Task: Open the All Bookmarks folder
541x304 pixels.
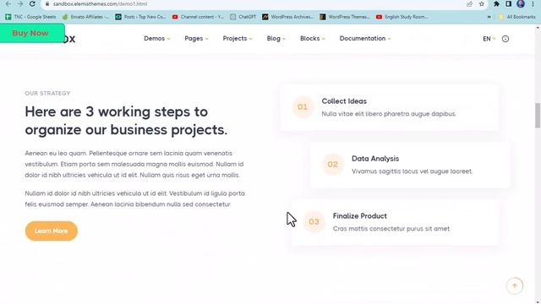Action: tap(516, 17)
